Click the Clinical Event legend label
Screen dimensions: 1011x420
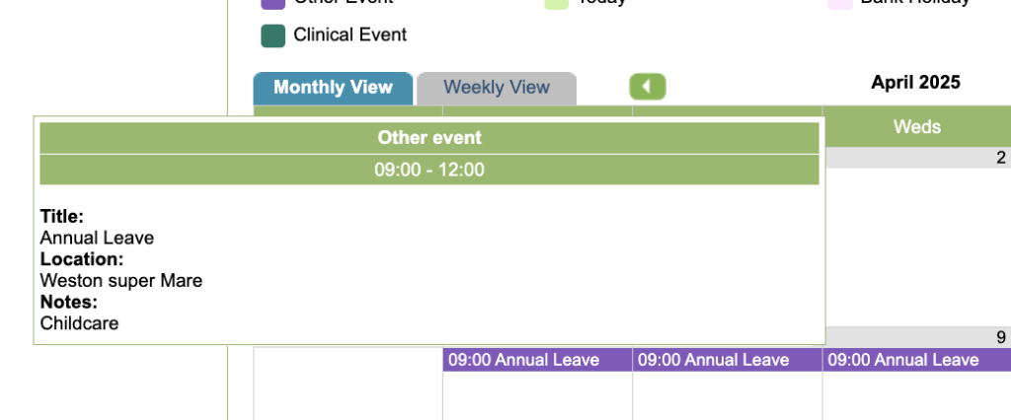point(350,35)
